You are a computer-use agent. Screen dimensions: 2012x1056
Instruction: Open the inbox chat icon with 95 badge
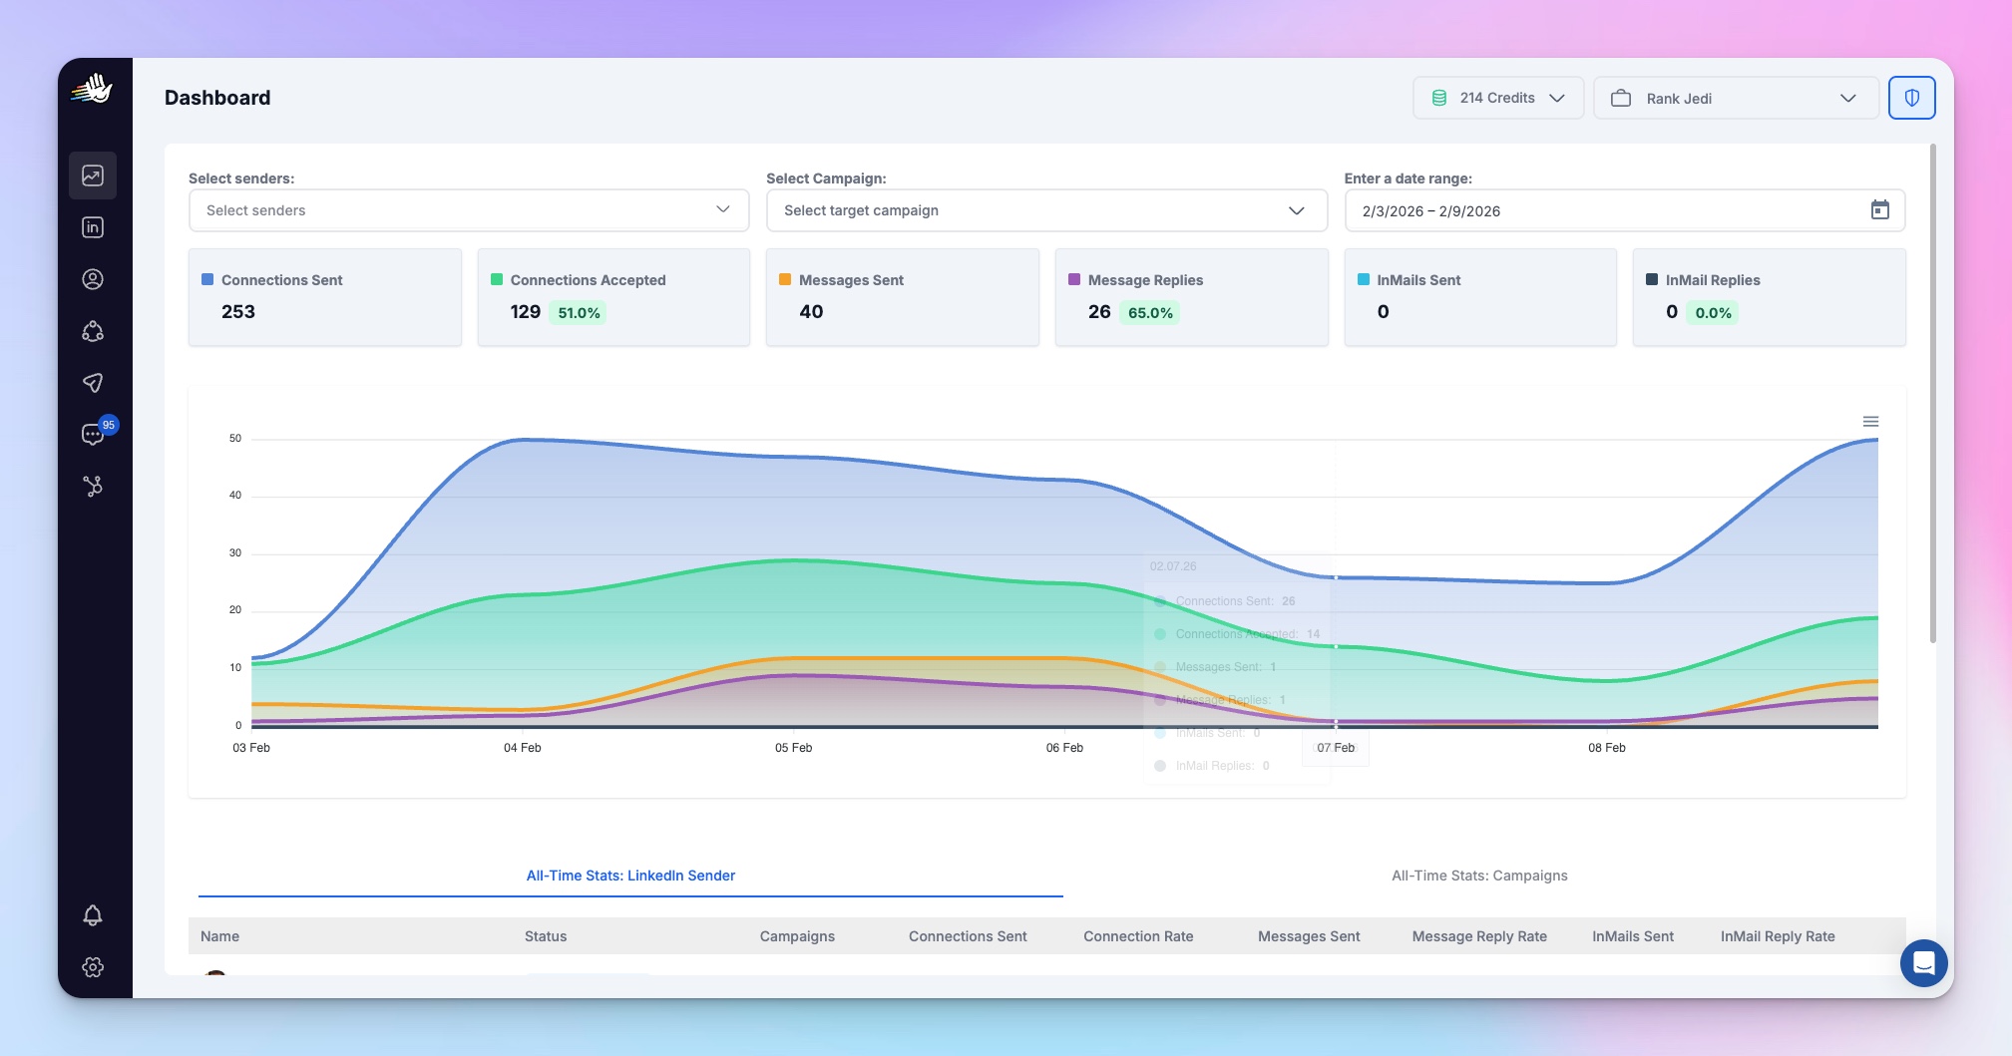tap(93, 435)
